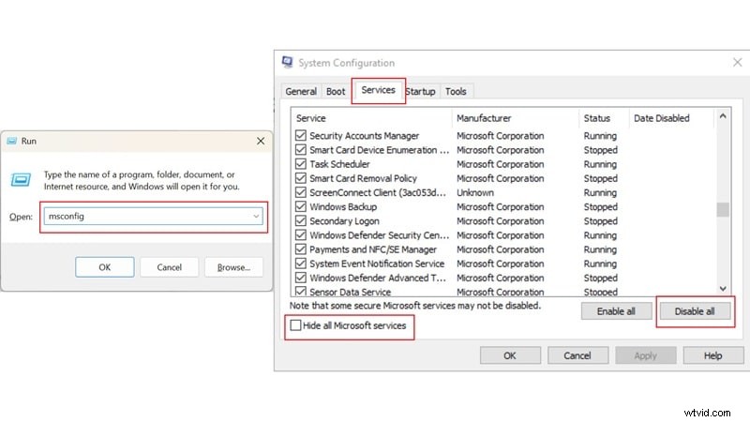Close the System Configuration window
The width and height of the screenshot is (750, 422).
coord(736,63)
